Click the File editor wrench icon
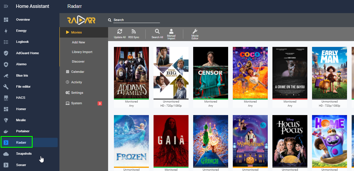The image size is (354, 171). click(6, 87)
